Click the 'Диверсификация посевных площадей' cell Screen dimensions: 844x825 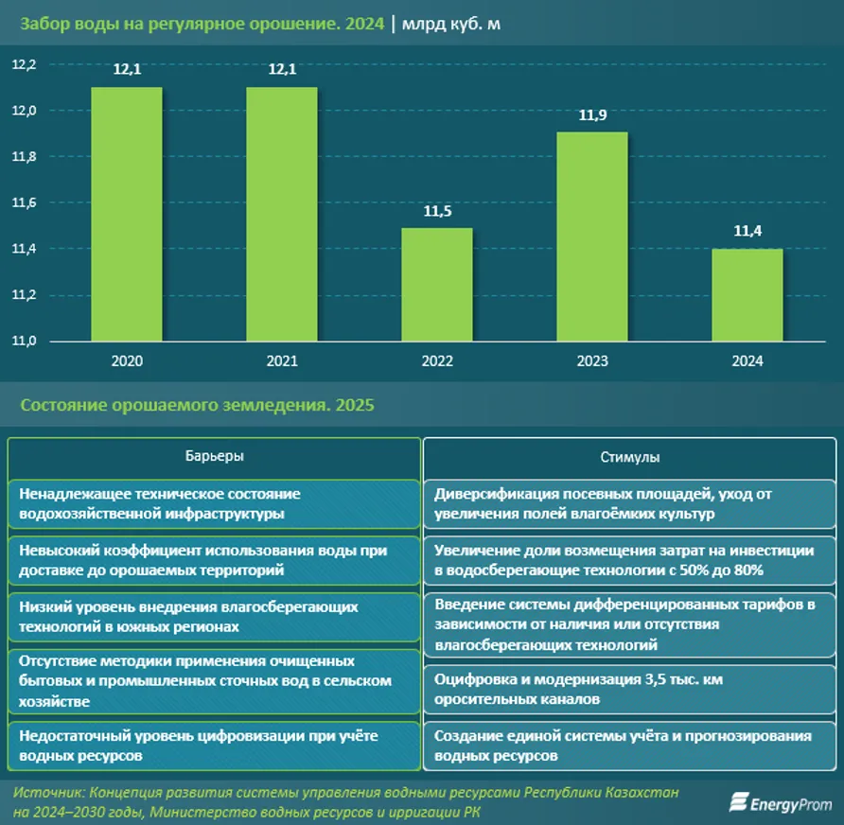(629, 503)
